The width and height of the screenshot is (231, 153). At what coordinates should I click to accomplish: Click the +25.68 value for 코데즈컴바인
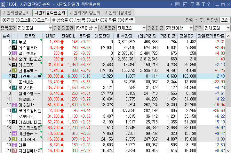[219, 111]
